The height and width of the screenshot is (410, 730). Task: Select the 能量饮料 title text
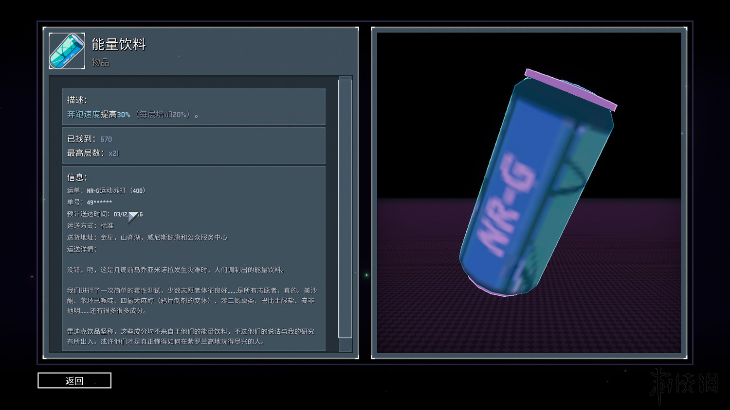(119, 45)
